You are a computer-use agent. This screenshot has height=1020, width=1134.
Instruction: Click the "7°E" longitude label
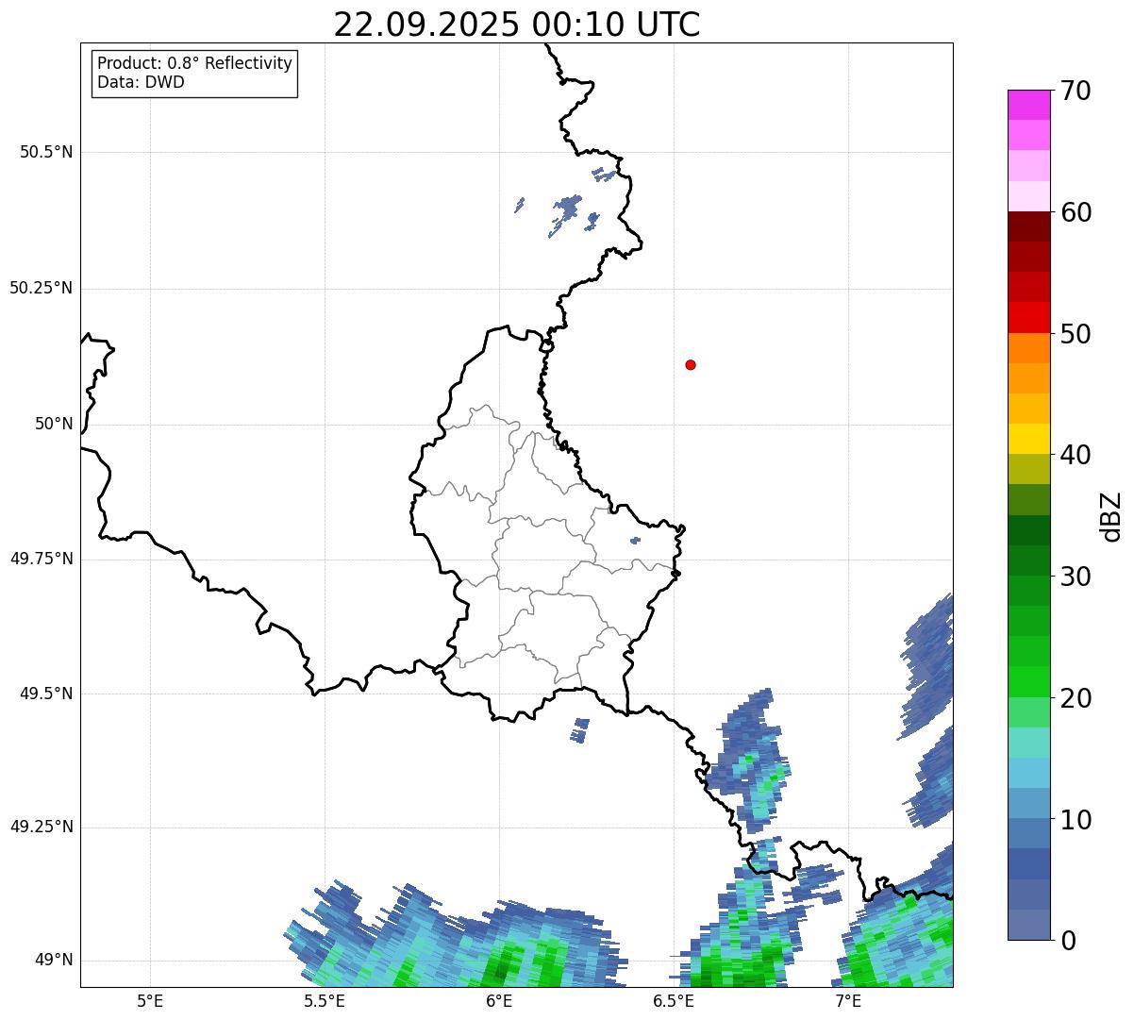point(848,1000)
